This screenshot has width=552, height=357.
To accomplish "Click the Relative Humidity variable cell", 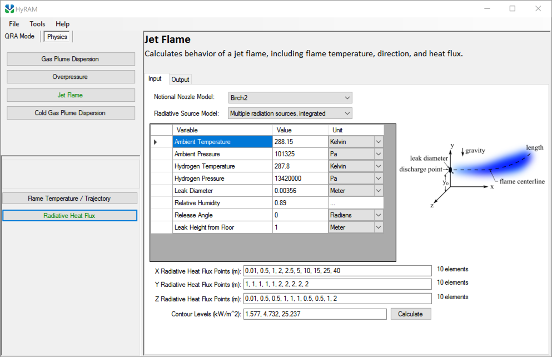I will [x=222, y=203].
